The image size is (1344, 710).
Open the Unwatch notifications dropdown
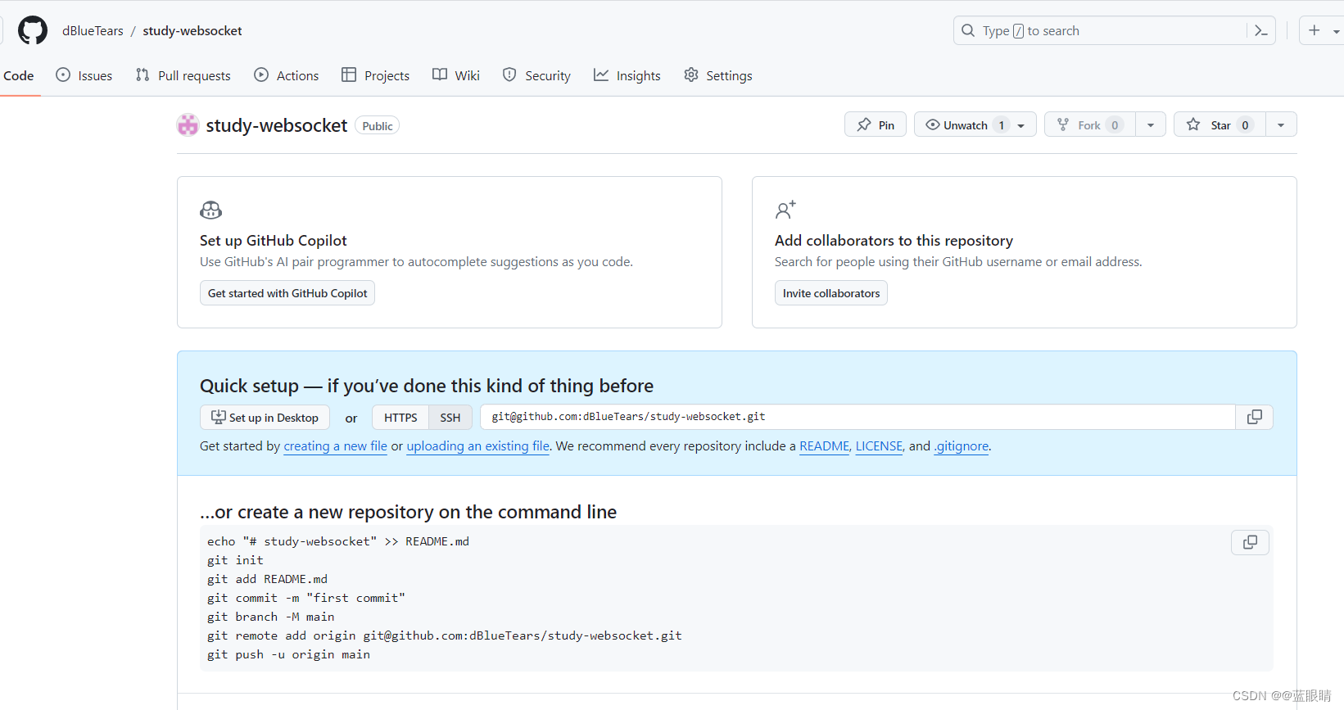click(975, 124)
